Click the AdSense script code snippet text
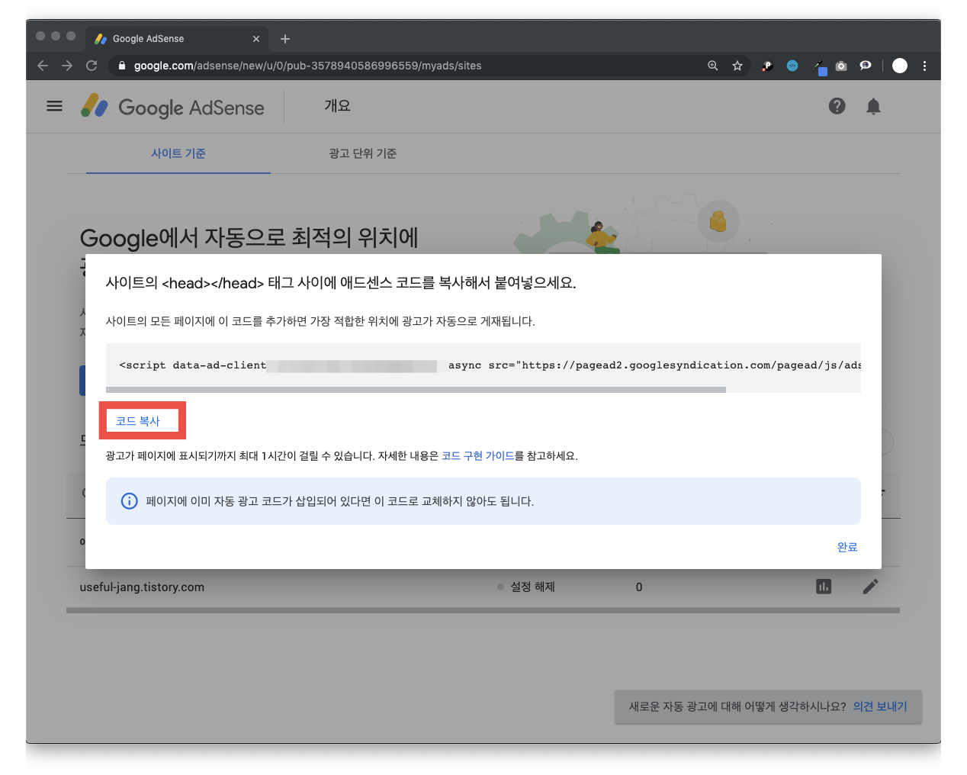967x775 pixels. tap(483, 365)
